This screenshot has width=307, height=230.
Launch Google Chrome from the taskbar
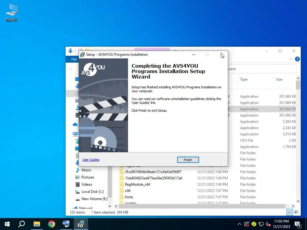52,224
